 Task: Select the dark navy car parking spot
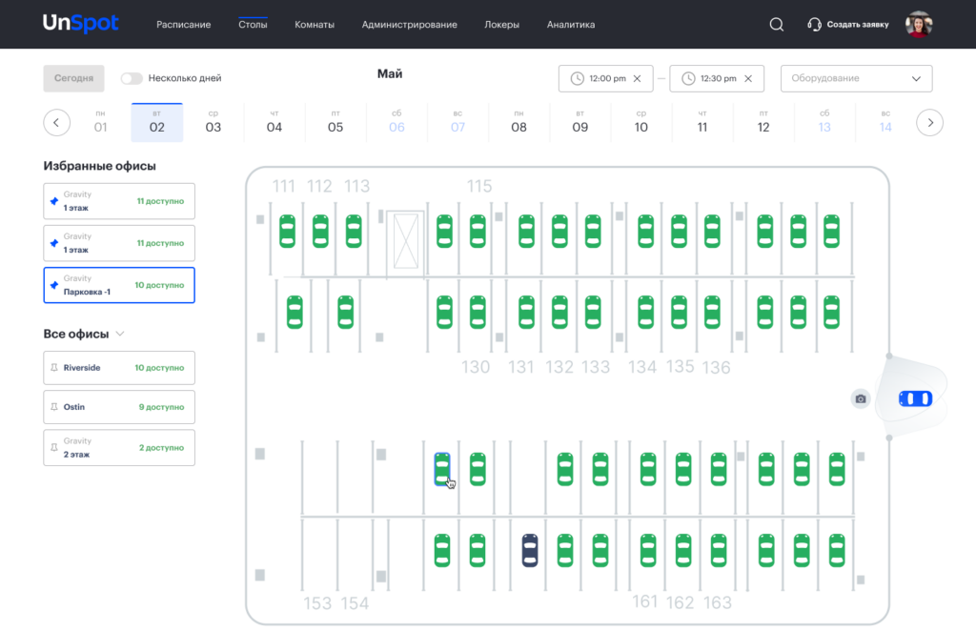click(x=530, y=550)
